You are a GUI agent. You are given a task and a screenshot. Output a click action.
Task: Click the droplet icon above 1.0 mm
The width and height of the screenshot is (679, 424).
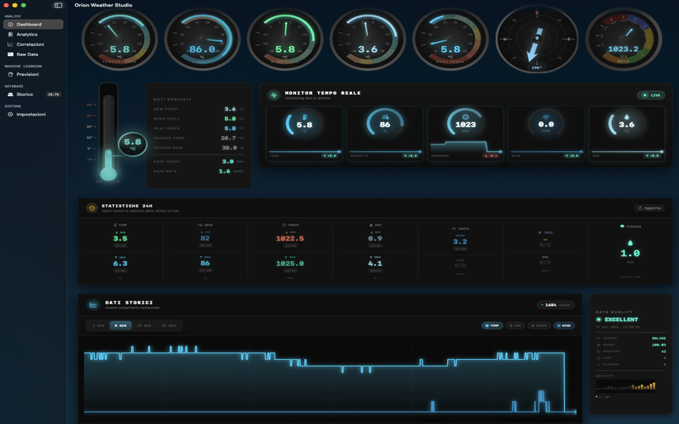coord(630,243)
